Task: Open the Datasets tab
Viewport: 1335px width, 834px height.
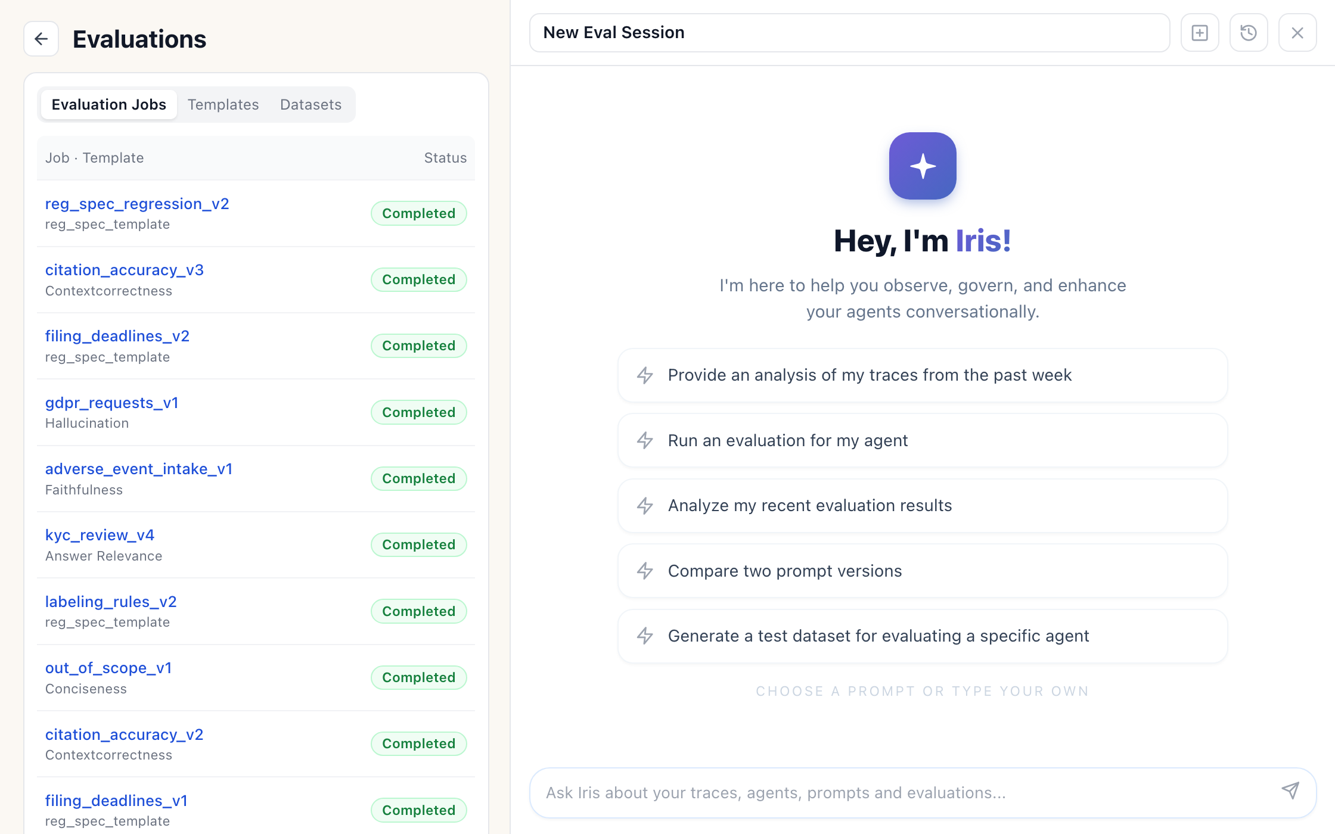Action: coord(311,105)
